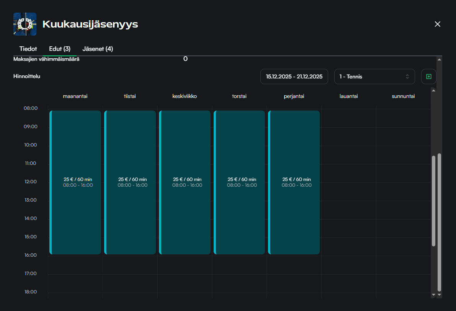This screenshot has width=456, height=311.
Task: Click the empty sunnuntai 10:00 slot
Action: pyautogui.click(x=403, y=155)
